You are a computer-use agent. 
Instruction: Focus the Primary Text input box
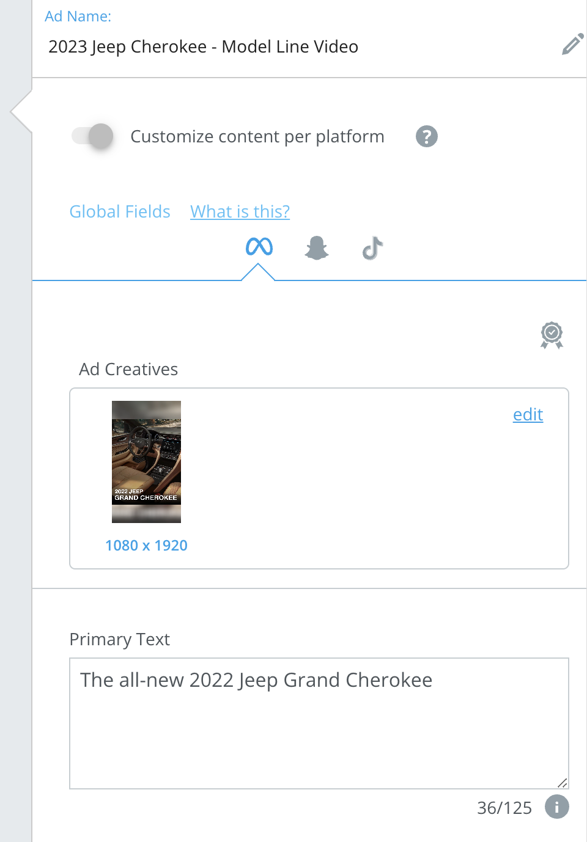click(319, 723)
